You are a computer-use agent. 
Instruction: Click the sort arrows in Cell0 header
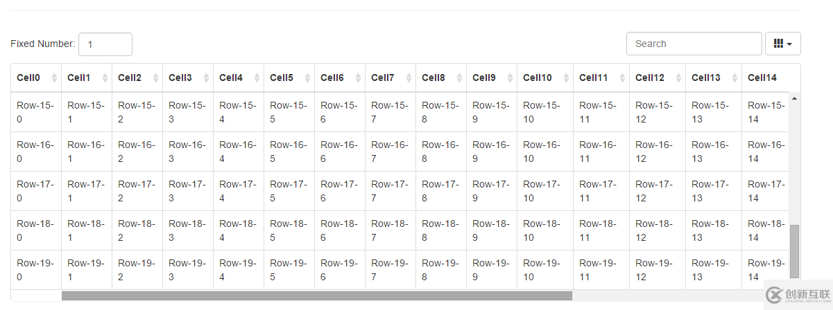click(x=55, y=78)
